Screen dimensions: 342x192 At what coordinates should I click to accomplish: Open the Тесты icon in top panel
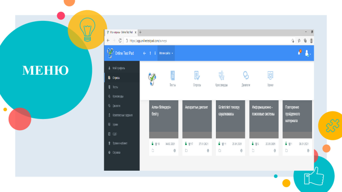pyautogui.click(x=173, y=79)
